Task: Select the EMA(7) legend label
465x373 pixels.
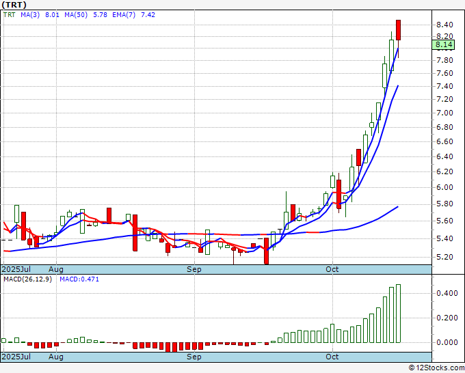Action: (x=124, y=15)
